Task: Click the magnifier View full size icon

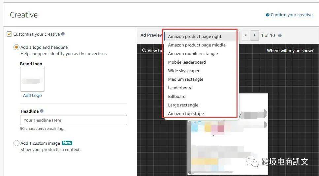Action: tap(144, 50)
